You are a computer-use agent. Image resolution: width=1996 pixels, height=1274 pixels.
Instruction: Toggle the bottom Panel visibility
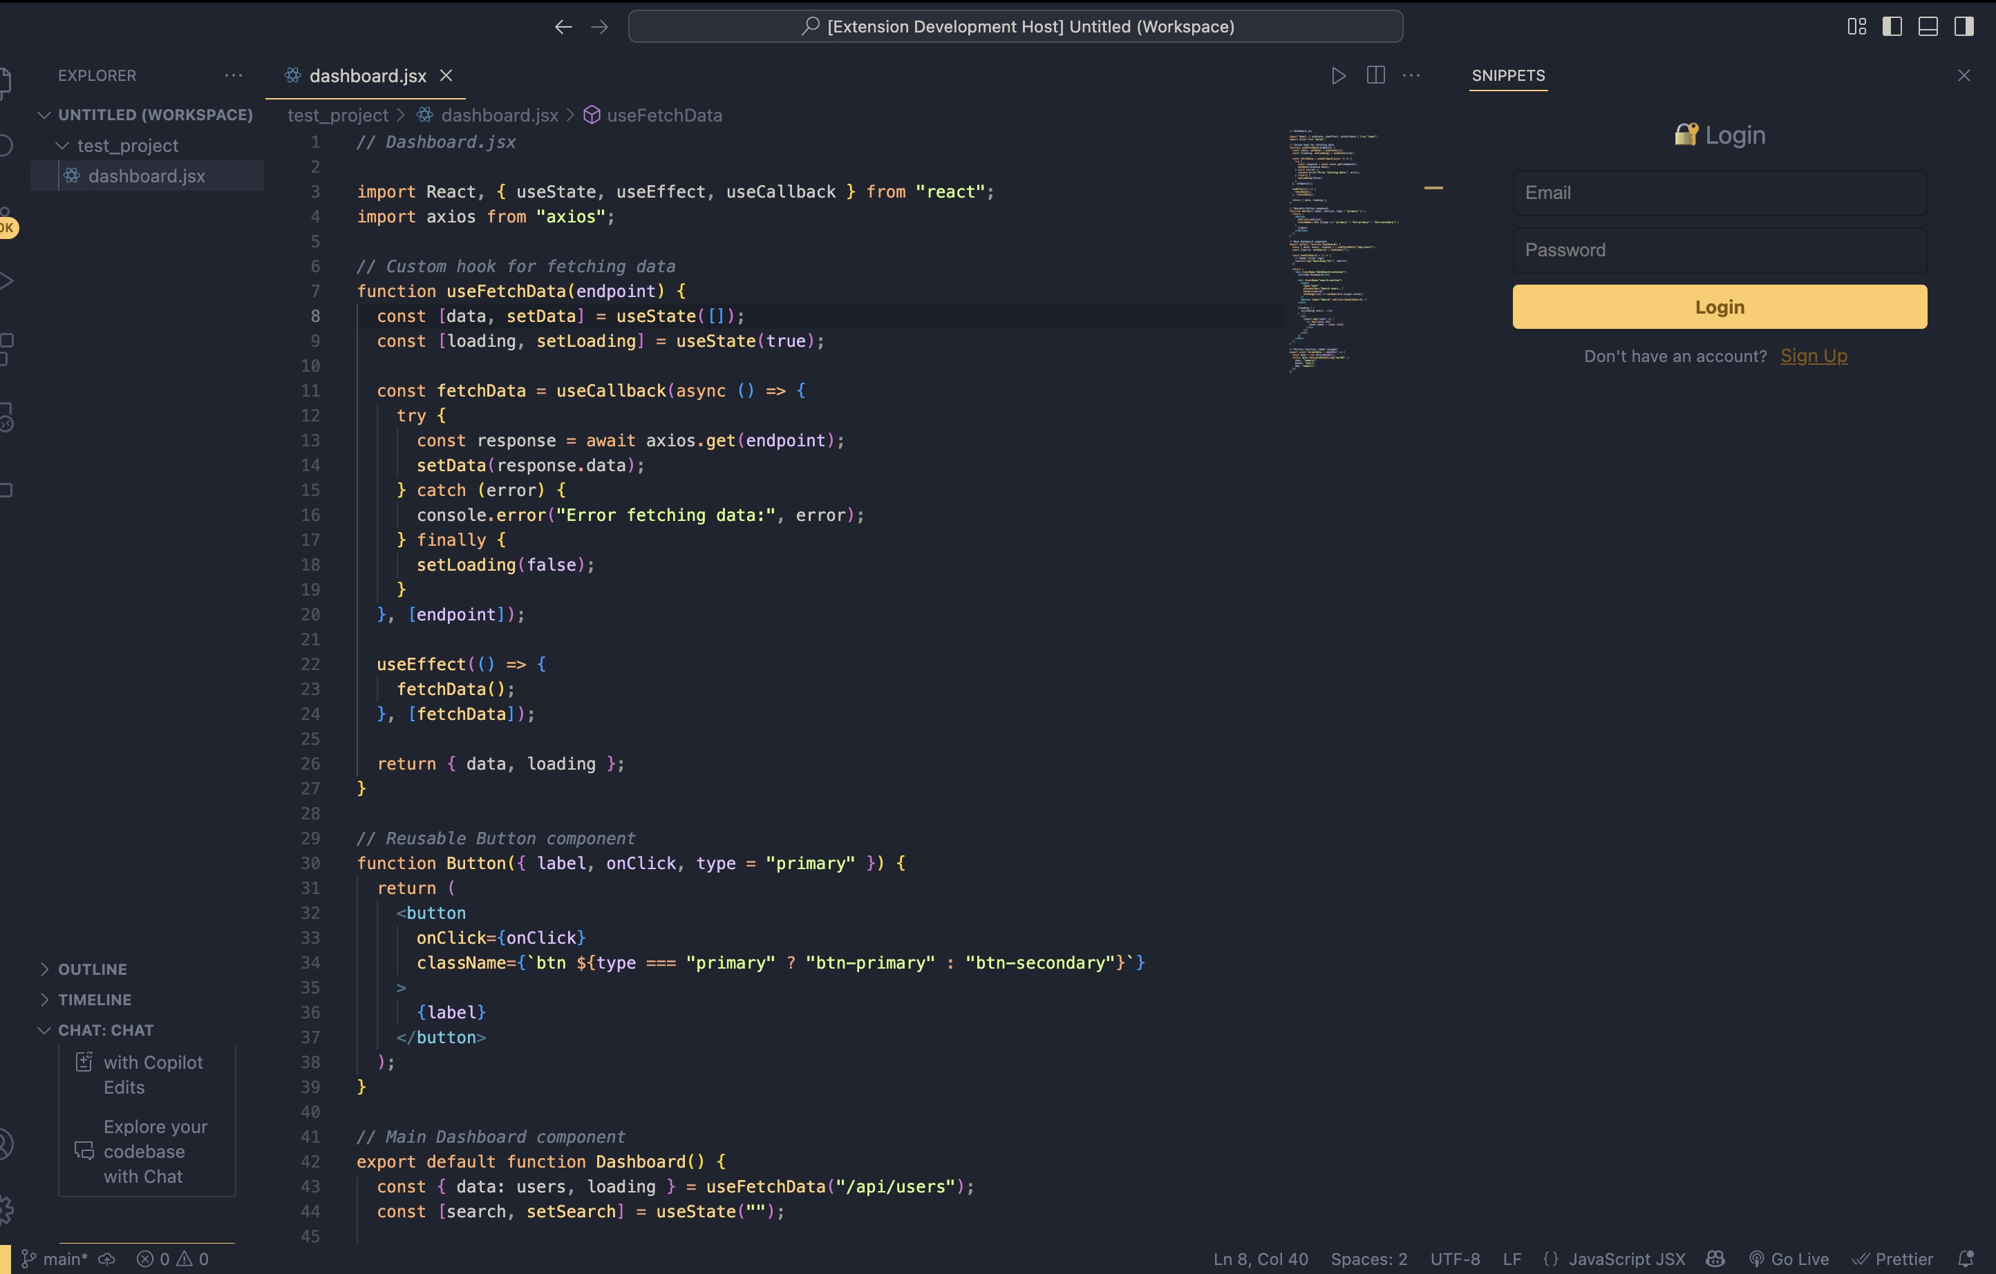pos(1927,26)
